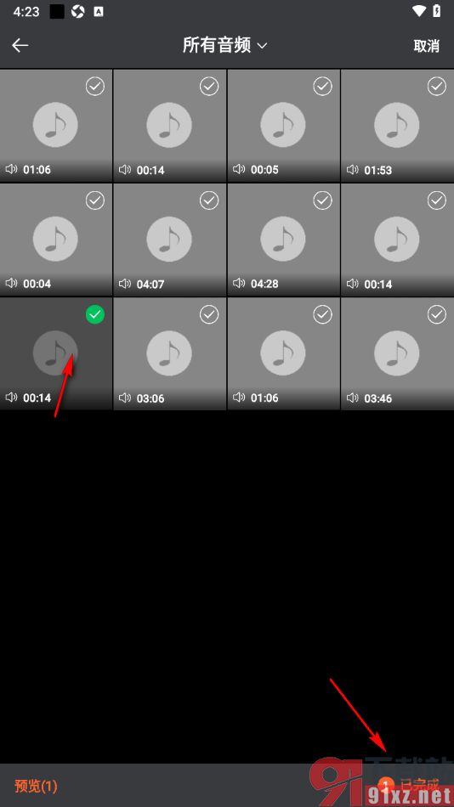
Task: Tap the chevron beside 所有音频
Action: pyautogui.click(x=262, y=46)
